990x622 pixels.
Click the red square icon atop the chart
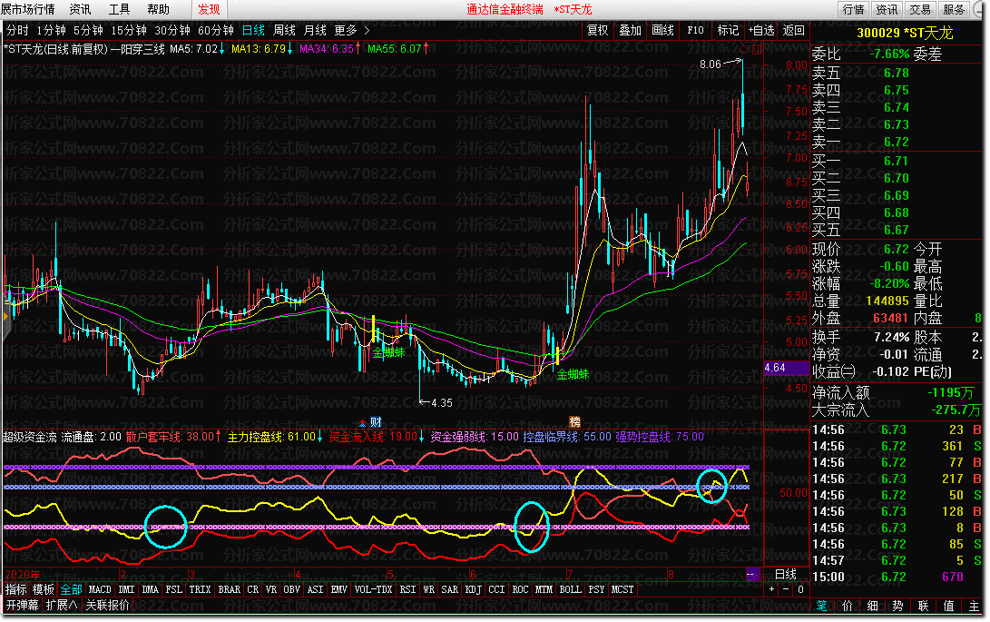[757, 49]
